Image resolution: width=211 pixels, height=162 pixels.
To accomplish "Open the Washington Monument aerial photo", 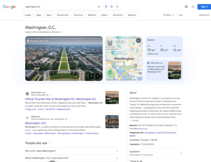I will click(x=64, y=59).
